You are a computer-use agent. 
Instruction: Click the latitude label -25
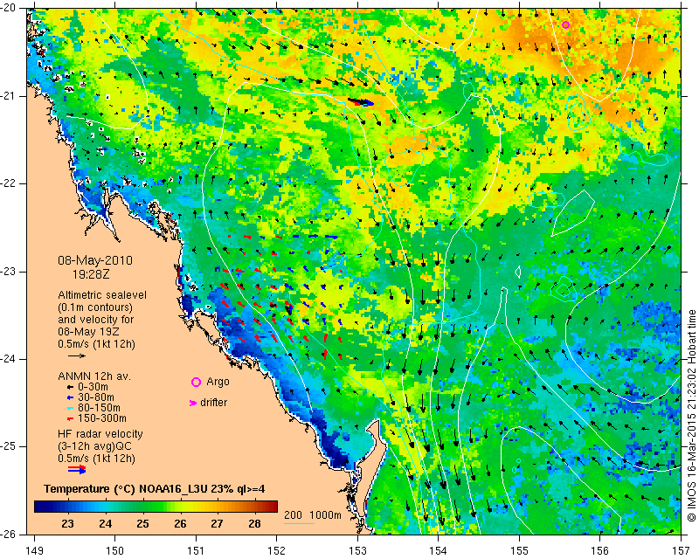[9, 446]
